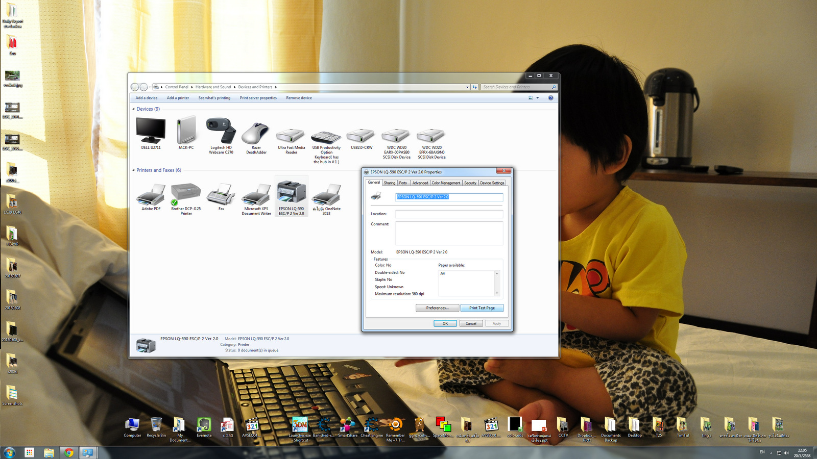
Task: Select the WDC WD20 EARX disk device
Action: (x=397, y=143)
